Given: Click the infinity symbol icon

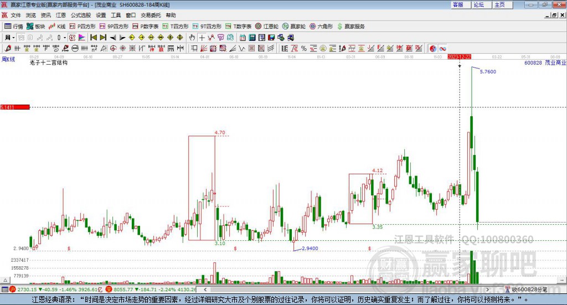Looking at the screenshot, I should 442,48.
